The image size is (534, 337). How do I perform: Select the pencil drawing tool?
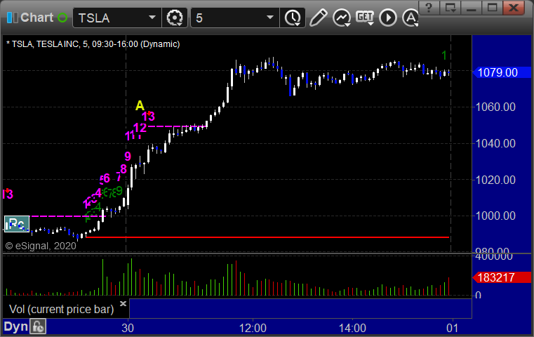318,18
